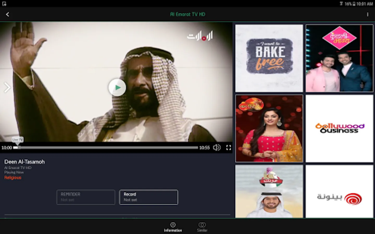The width and height of the screenshot is (375, 234).
Task: Jump to the Live TV marker
Action: (18, 140)
